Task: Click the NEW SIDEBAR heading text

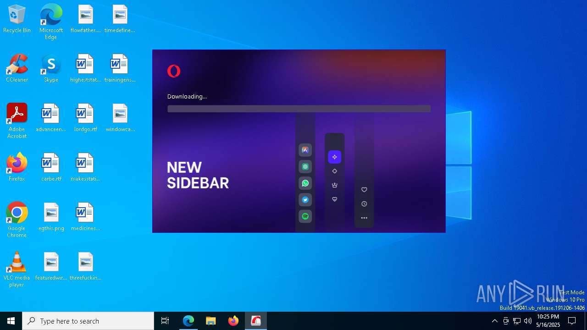Action: [198, 175]
